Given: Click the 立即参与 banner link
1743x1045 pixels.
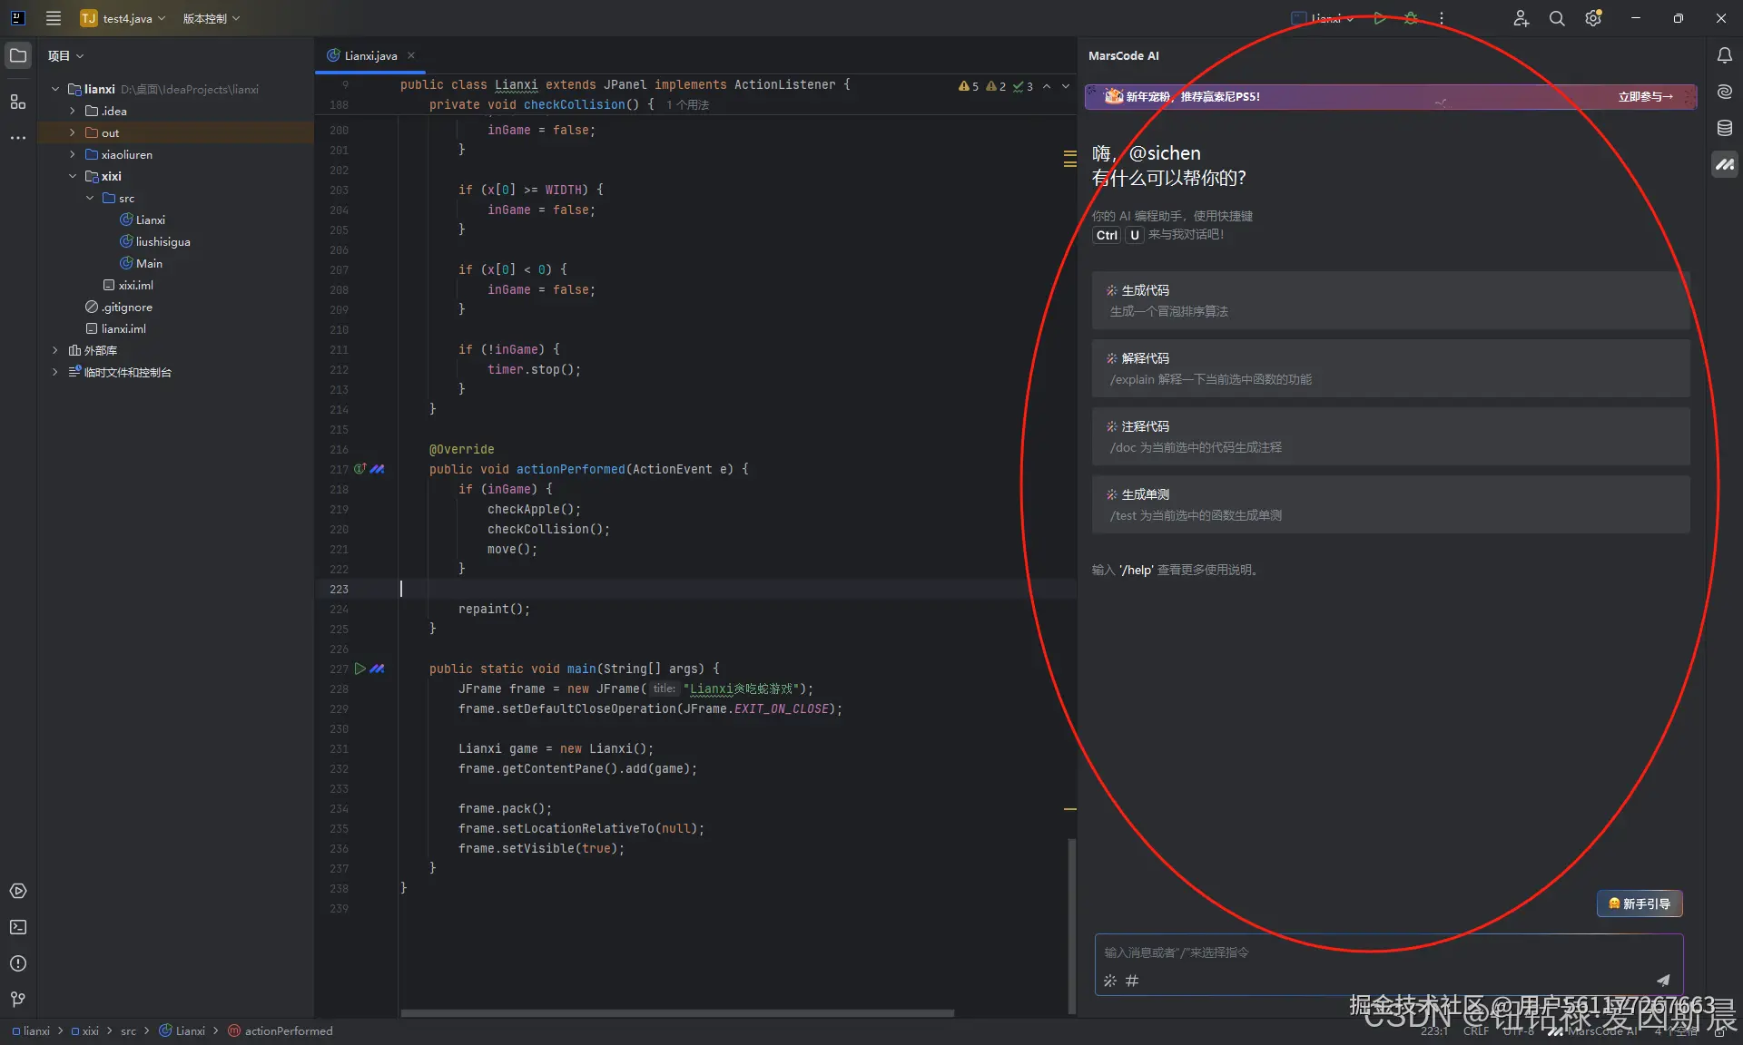Looking at the screenshot, I should coord(1645,96).
